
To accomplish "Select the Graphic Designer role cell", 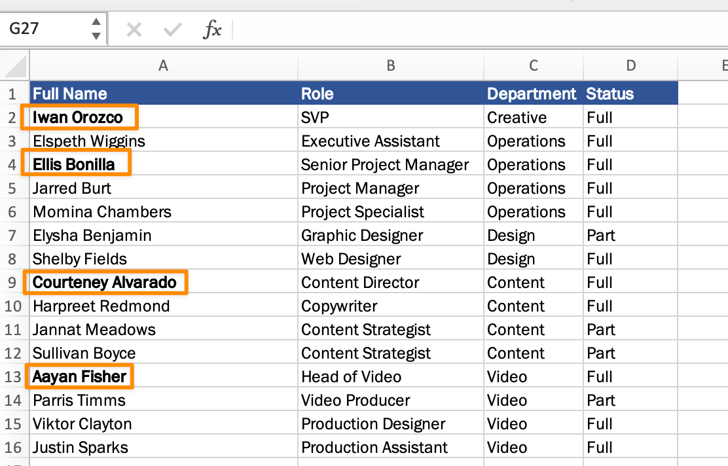I will pos(391,236).
